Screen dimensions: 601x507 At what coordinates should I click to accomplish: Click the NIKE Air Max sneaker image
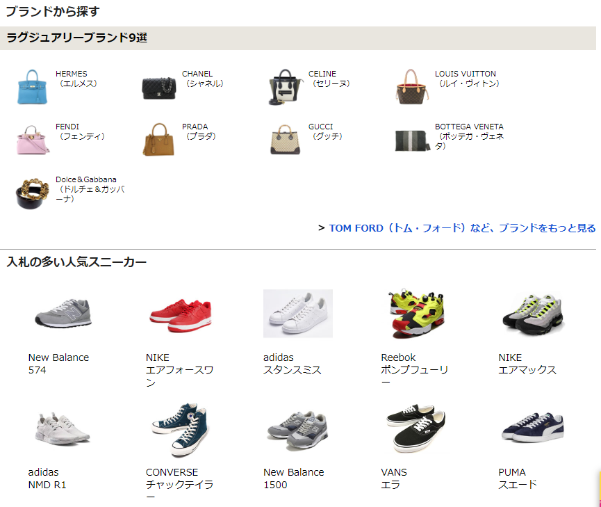533,314
